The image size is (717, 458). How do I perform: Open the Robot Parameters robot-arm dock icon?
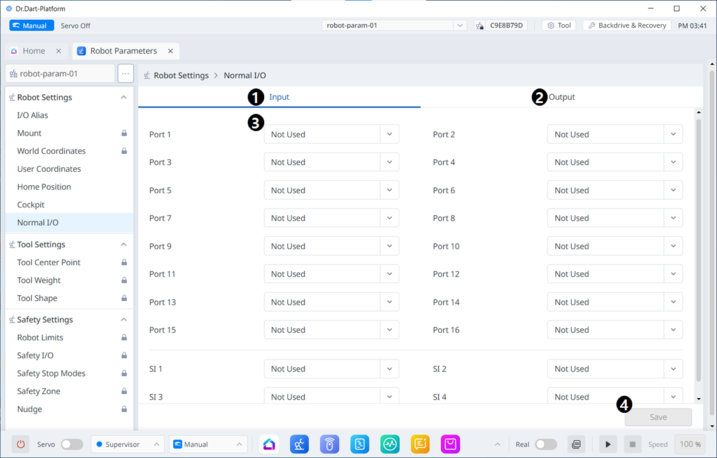pyautogui.click(x=300, y=444)
